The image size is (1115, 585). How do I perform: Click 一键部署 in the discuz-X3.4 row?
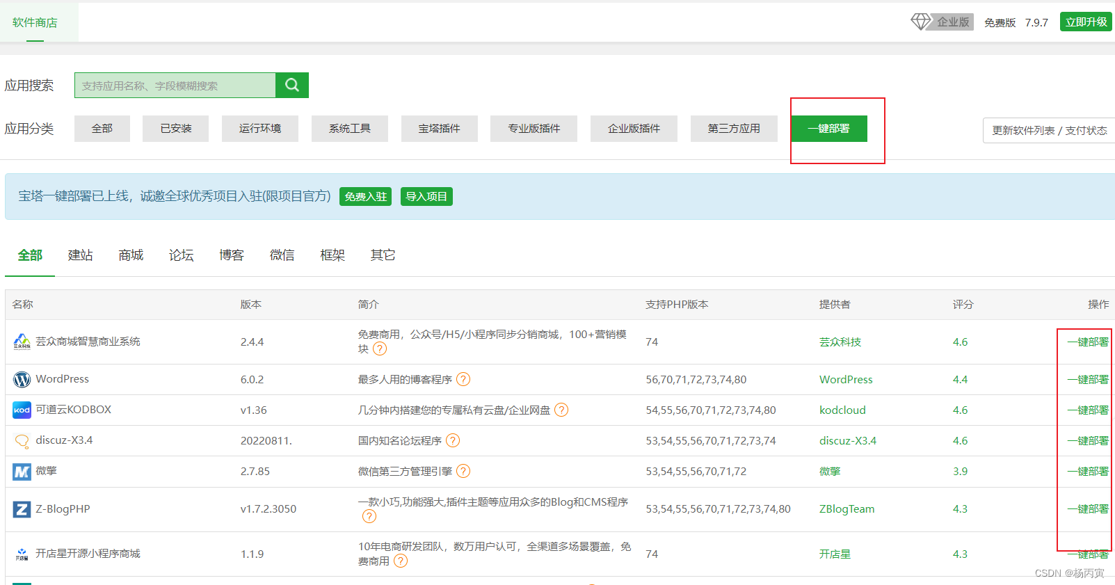coord(1089,441)
